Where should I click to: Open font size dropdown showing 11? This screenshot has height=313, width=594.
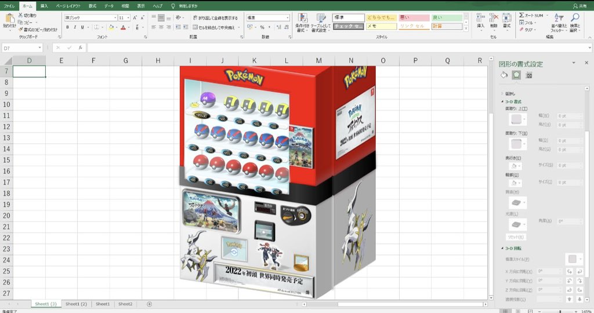pos(128,18)
